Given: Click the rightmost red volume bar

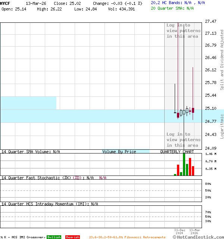Looking at the screenshot, I should click(x=193, y=171).
